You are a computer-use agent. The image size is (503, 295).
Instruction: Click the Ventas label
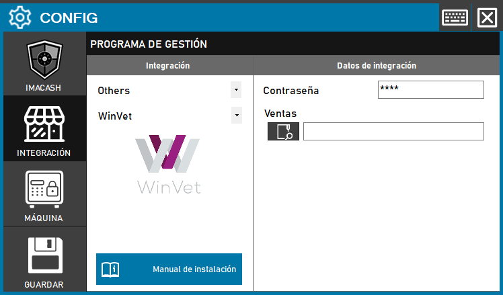[x=280, y=114]
